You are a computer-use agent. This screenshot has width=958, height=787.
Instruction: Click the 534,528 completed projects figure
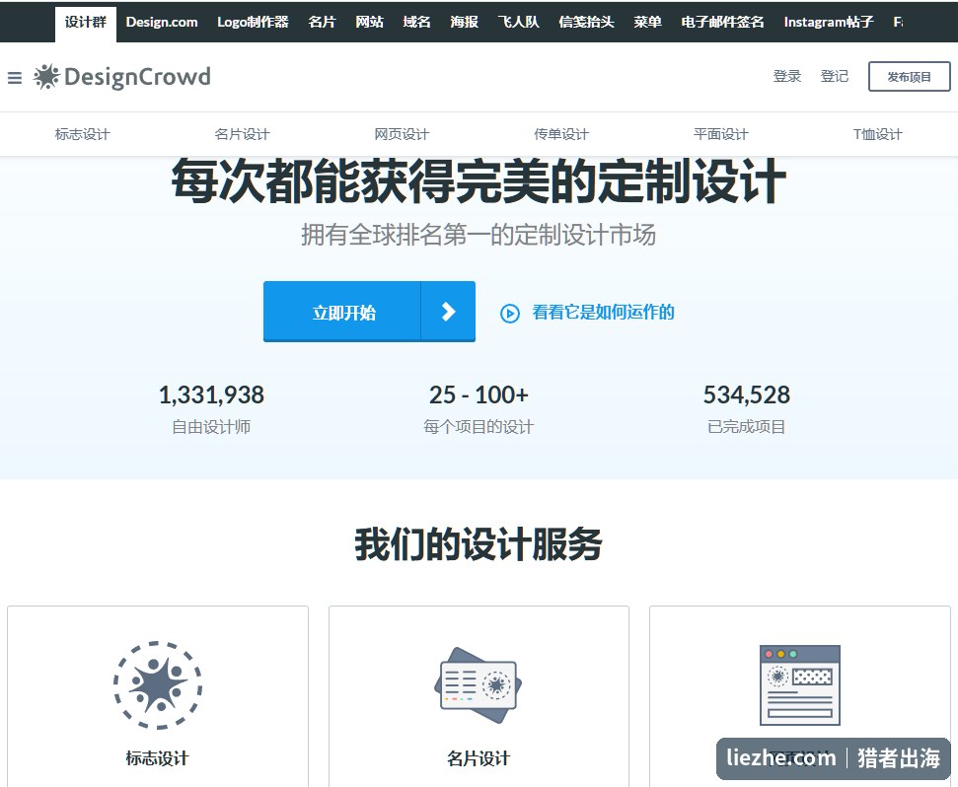point(747,395)
